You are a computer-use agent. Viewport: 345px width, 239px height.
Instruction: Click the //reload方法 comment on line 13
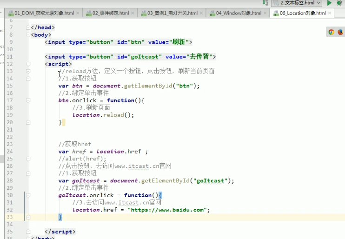pos(136,71)
